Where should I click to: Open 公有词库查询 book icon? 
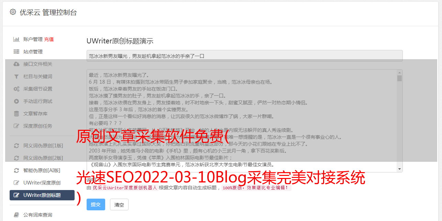pos(16,215)
